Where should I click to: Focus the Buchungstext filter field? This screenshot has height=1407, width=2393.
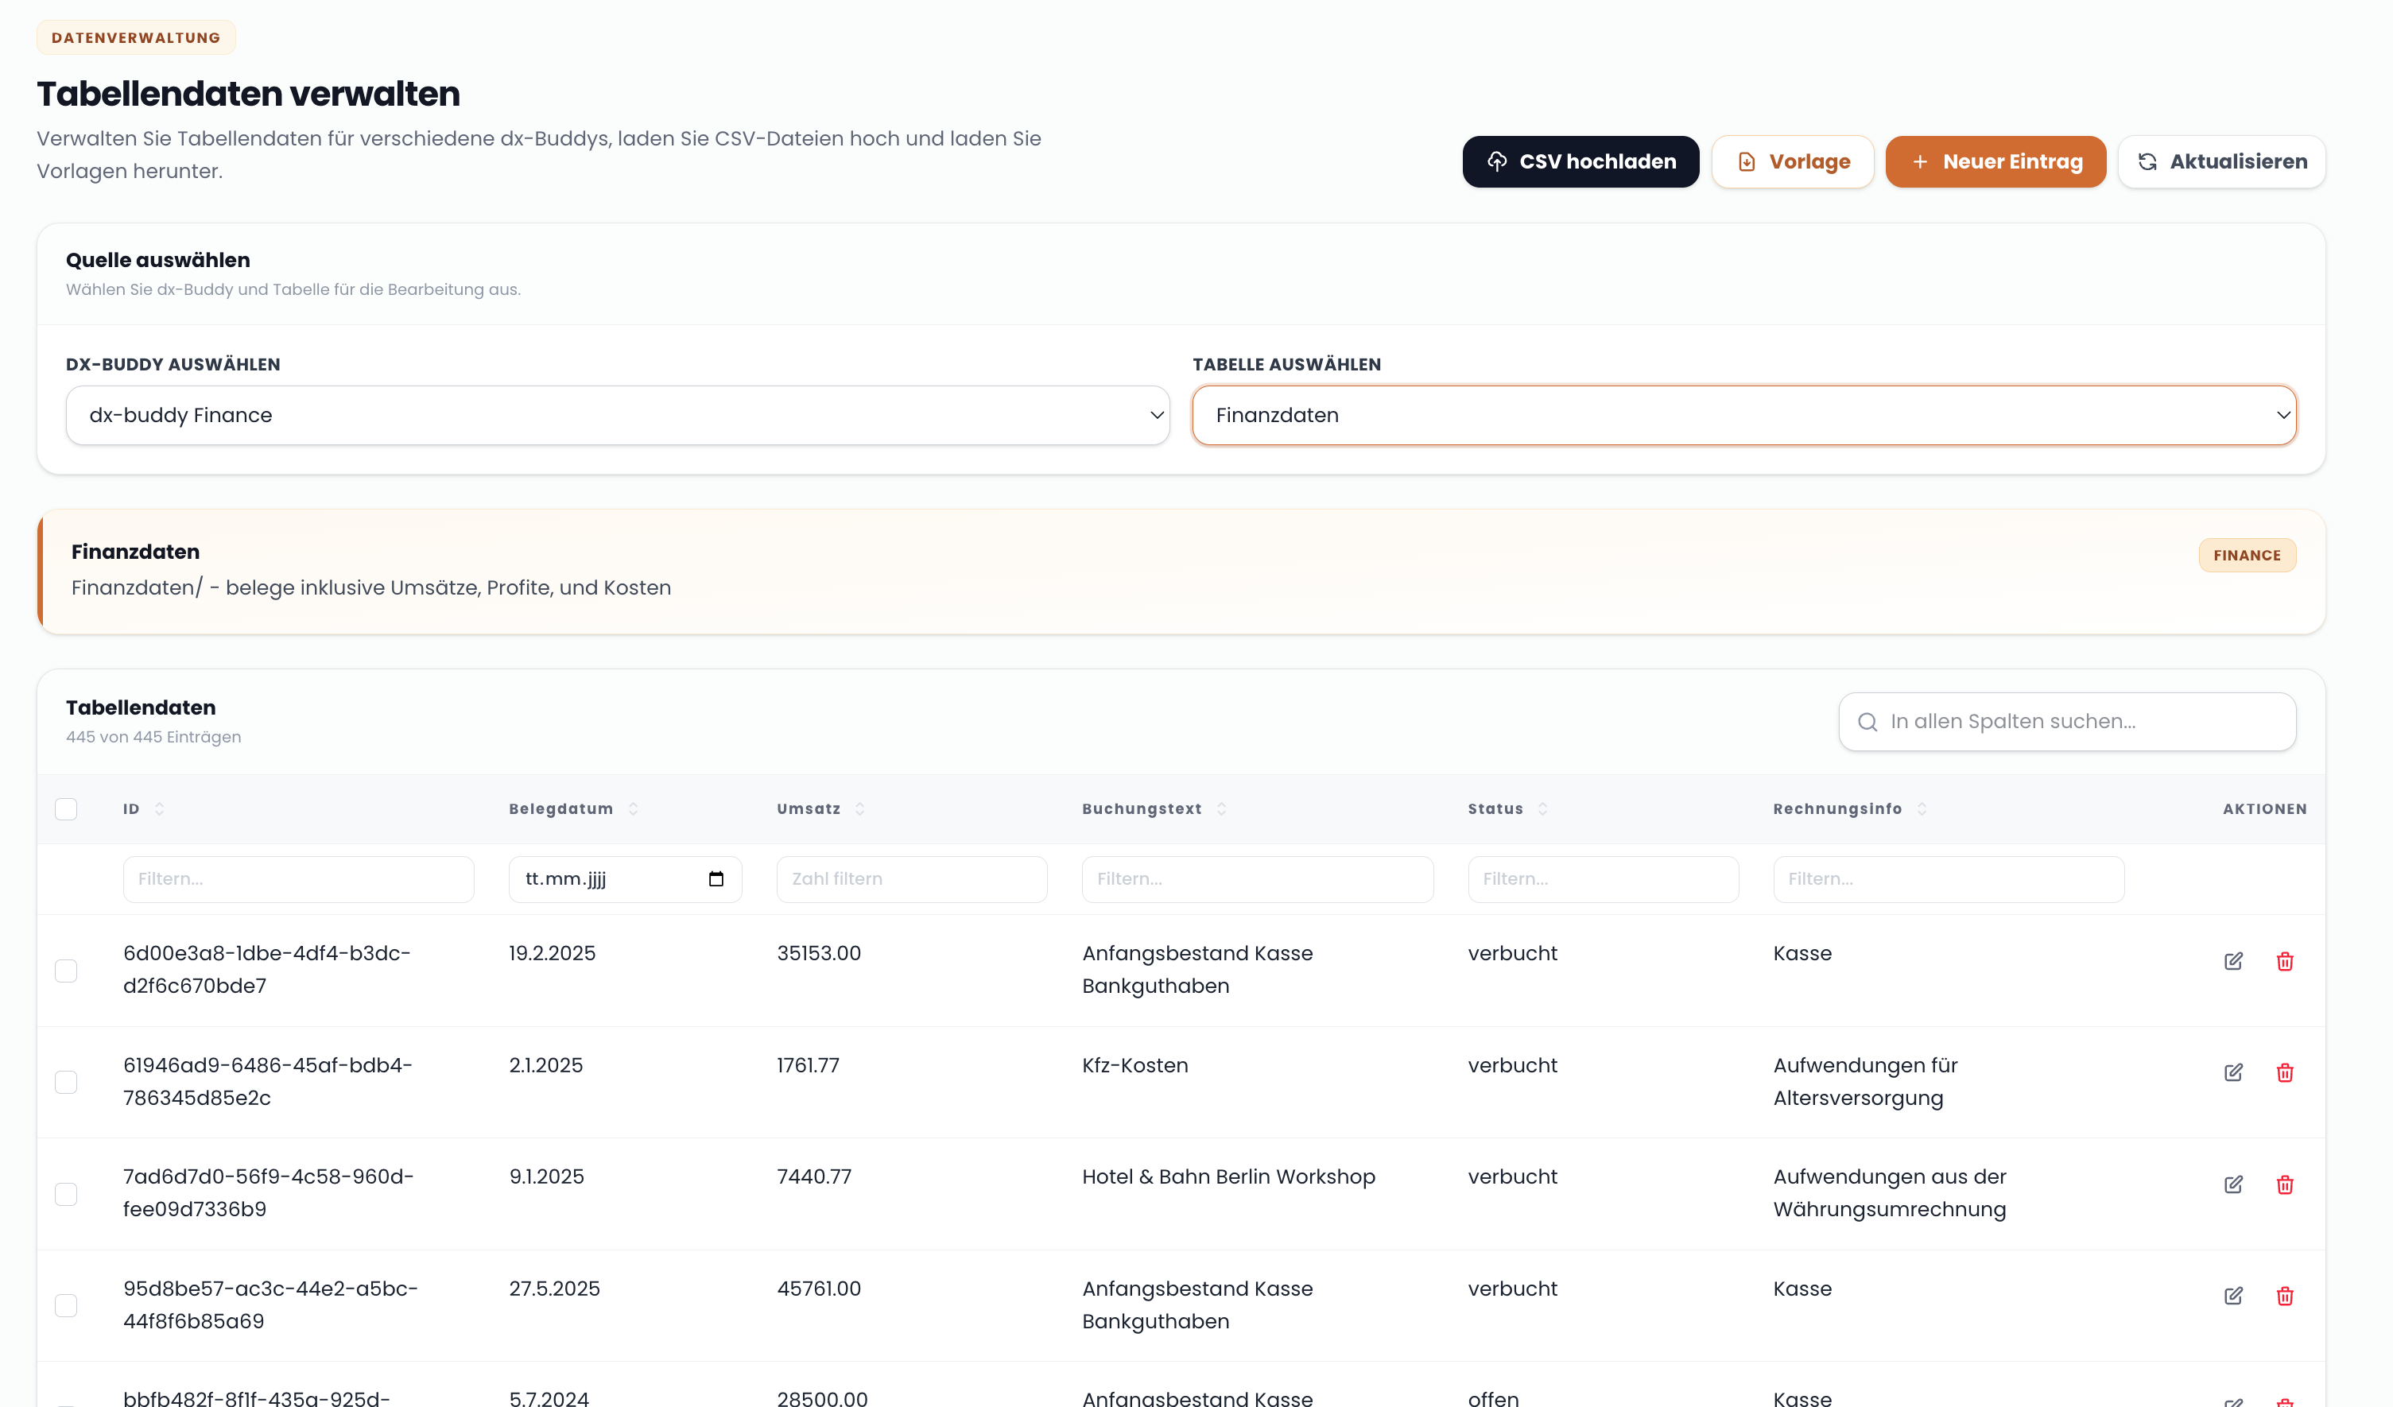pos(1257,879)
